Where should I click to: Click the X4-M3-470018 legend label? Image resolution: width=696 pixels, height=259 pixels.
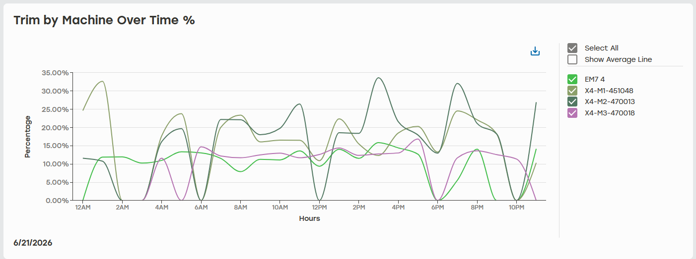point(610,113)
